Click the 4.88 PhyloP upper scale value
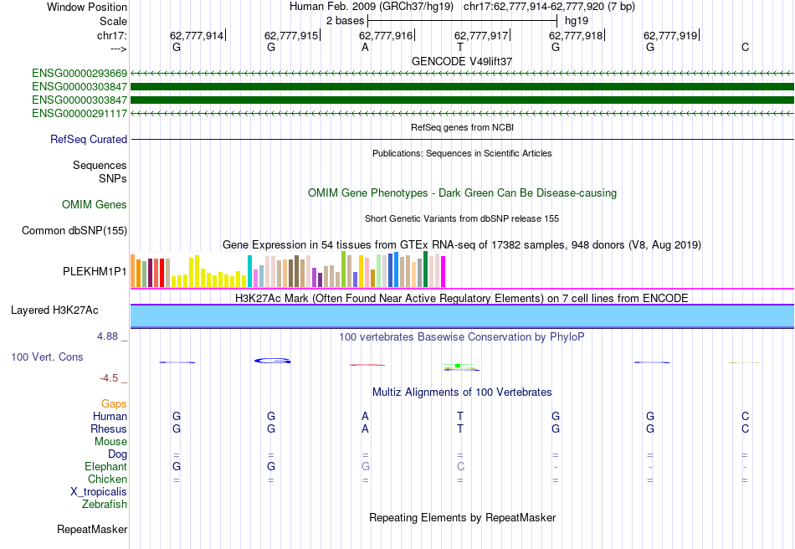This screenshot has width=795, height=549. coord(107,336)
